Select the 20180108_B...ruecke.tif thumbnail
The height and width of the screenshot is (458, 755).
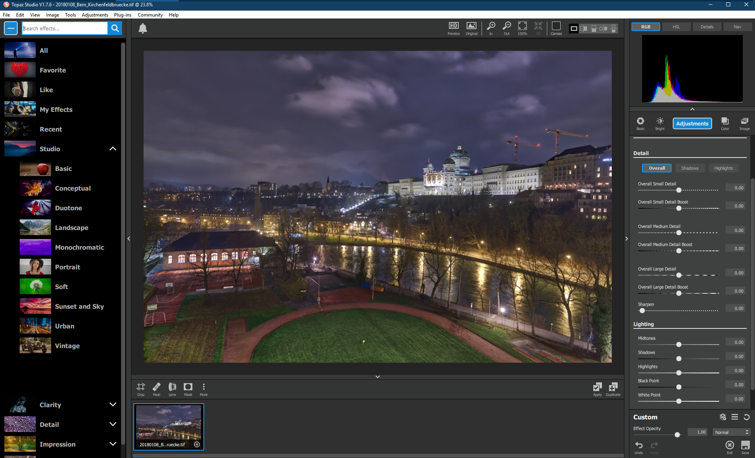pyautogui.click(x=168, y=426)
